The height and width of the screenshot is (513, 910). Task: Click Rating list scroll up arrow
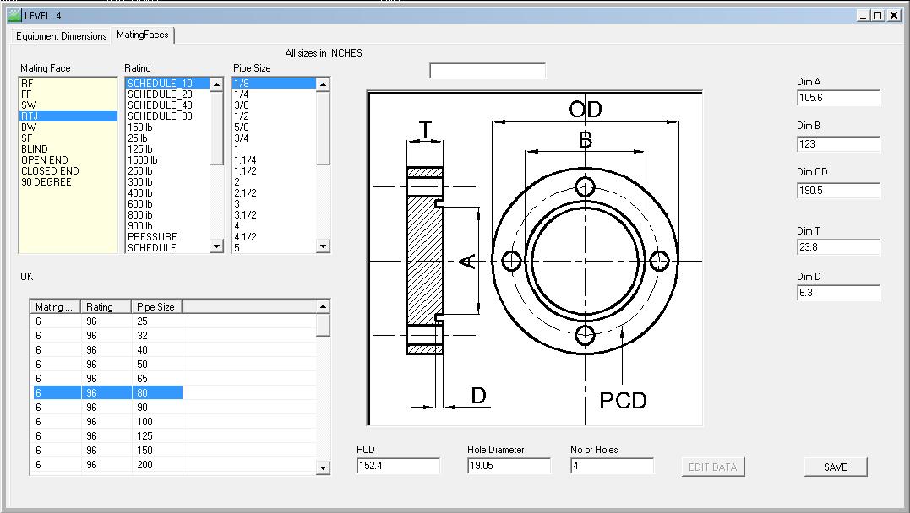216,84
